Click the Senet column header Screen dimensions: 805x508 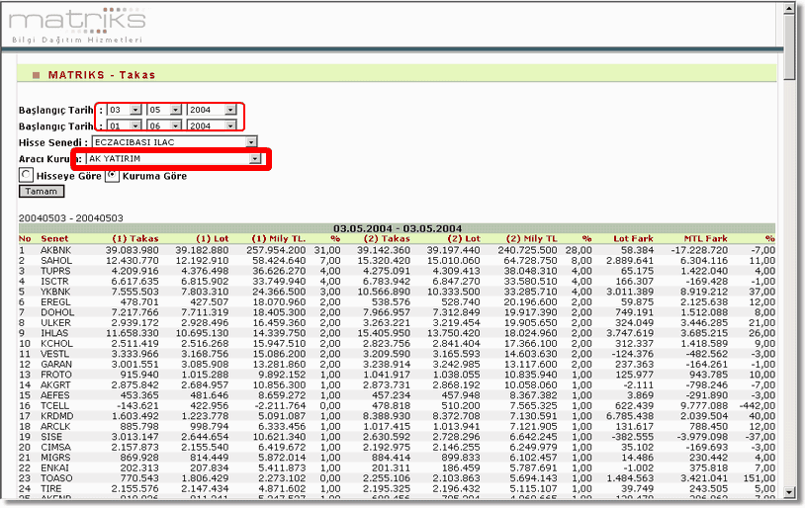coord(54,238)
